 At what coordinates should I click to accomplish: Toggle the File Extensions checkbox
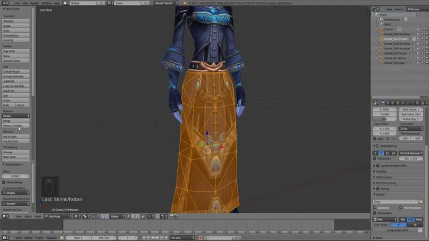tap(401, 208)
